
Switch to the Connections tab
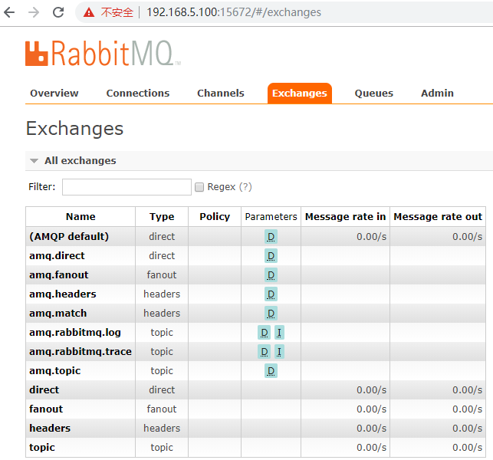(138, 93)
